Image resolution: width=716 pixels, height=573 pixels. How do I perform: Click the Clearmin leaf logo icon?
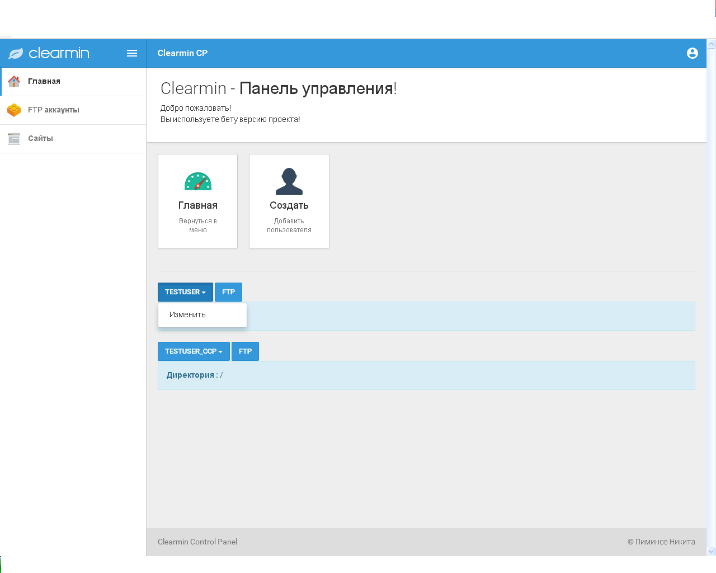click(16, 53)
